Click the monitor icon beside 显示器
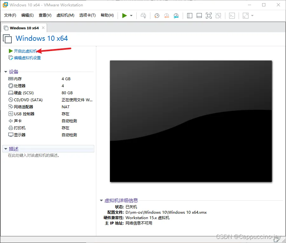Screen dimensions: 286x243 [11, 135]
